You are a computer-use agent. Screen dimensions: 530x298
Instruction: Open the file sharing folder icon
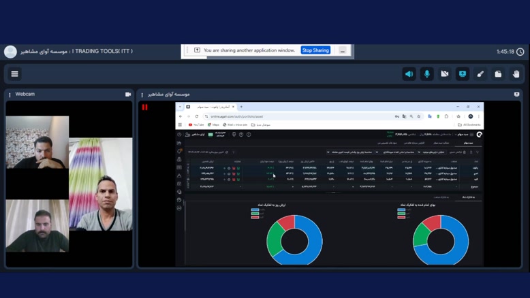point(498,73)
